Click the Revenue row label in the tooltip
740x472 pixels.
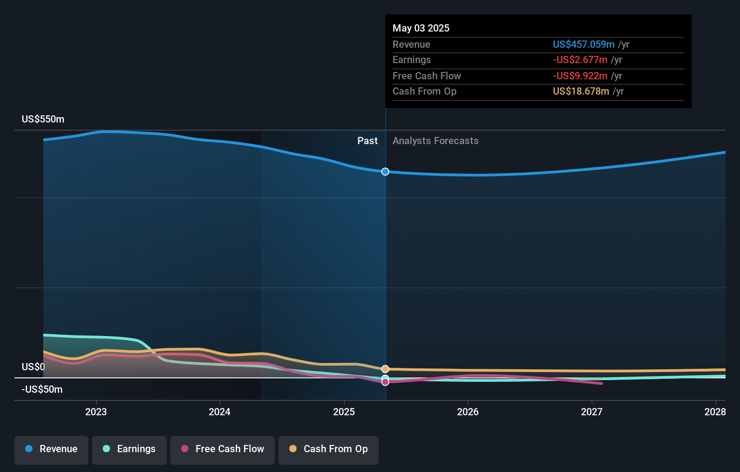point(411,44)
